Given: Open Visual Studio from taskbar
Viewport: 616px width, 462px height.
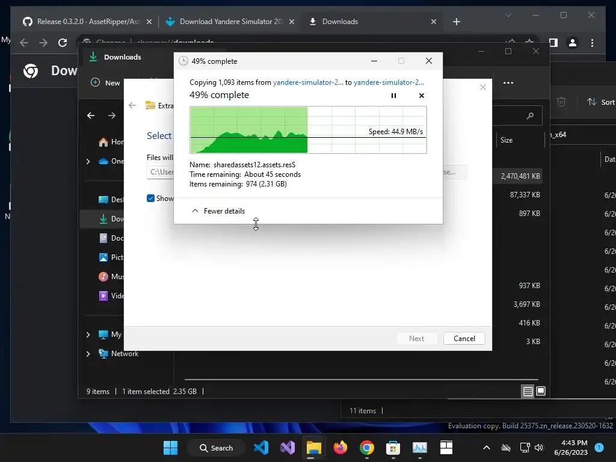Looking at the screenshot, I should click(287, 448).
